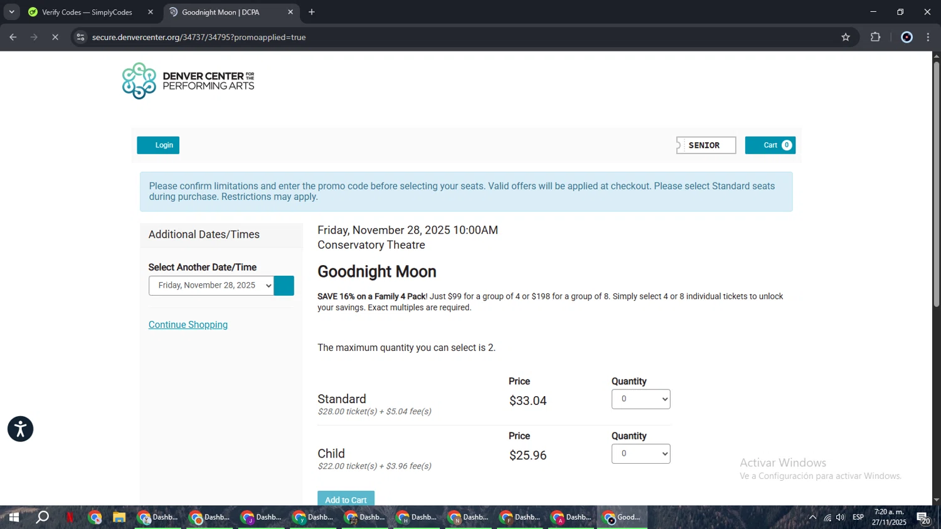Click the SENIOR promo code tag
The width and height of the screenshot is (941, 529).
click(706, 145)
